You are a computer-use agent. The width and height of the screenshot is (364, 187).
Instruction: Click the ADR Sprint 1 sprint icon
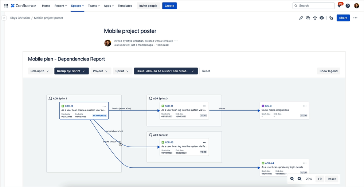point(50,98)
